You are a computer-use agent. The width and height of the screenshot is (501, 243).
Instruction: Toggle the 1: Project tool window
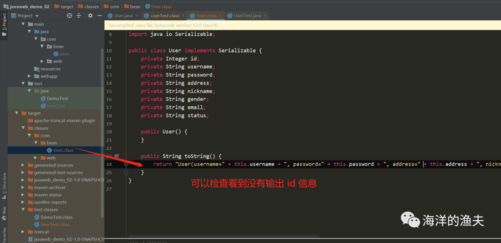[x=4, y=25]
